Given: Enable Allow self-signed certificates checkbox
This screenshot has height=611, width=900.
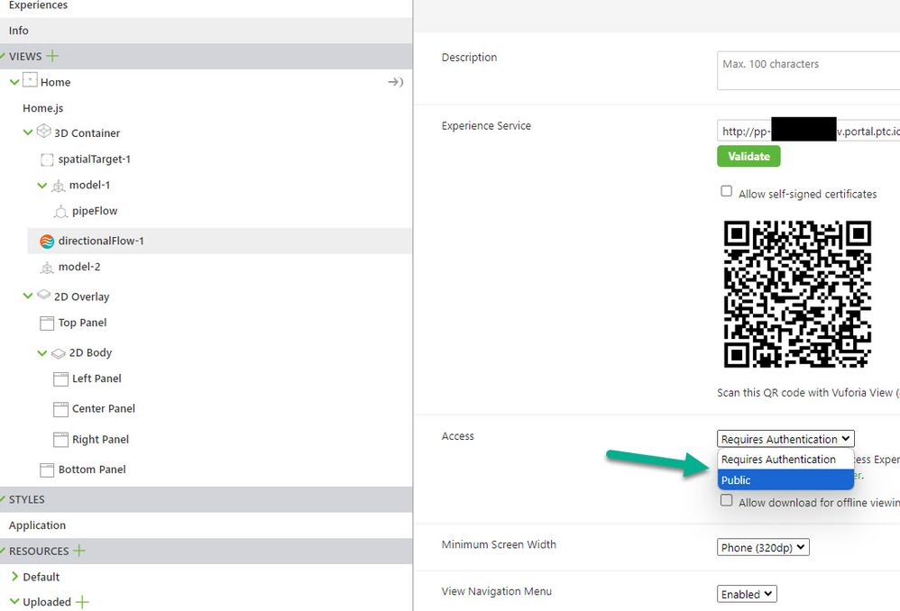Looking at the screenshot, I should point(726,191).
